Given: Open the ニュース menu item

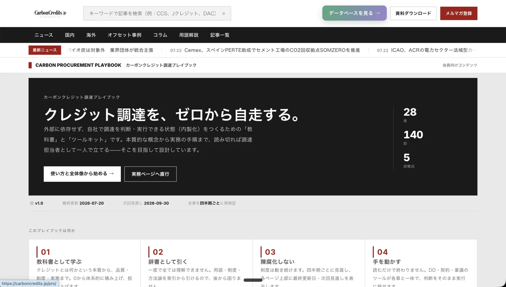Looking at the screenshot, I should tap(44, 35).
